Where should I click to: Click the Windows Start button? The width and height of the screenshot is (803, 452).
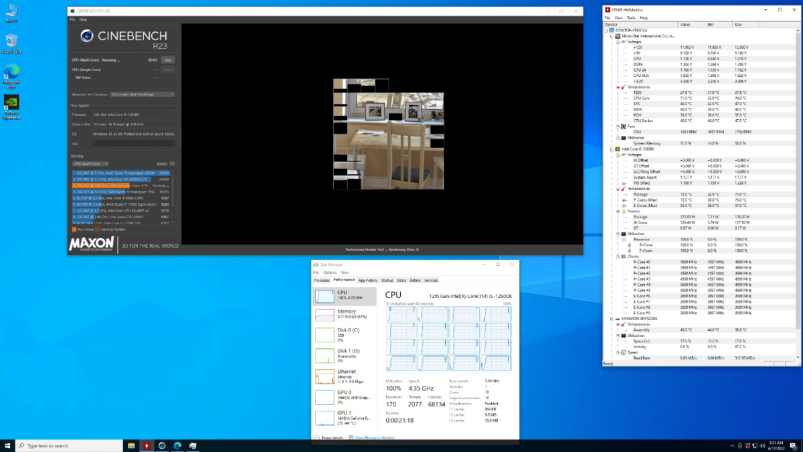[7, 445]
